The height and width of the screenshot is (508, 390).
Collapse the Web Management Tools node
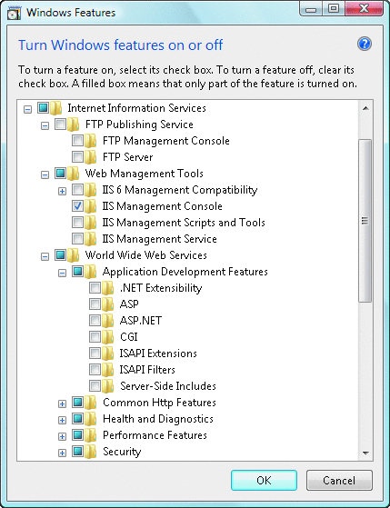(45, 175)
